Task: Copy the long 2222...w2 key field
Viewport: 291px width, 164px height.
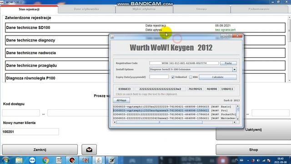Action: pyautogui.click(x=160, y=89)
